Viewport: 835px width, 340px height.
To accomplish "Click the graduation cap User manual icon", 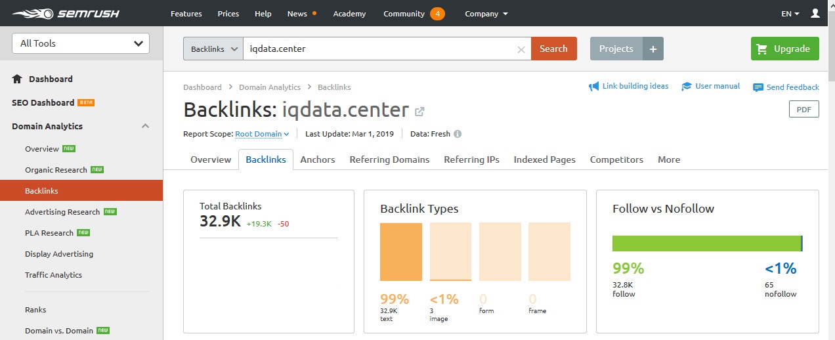I will pos(687,87).
